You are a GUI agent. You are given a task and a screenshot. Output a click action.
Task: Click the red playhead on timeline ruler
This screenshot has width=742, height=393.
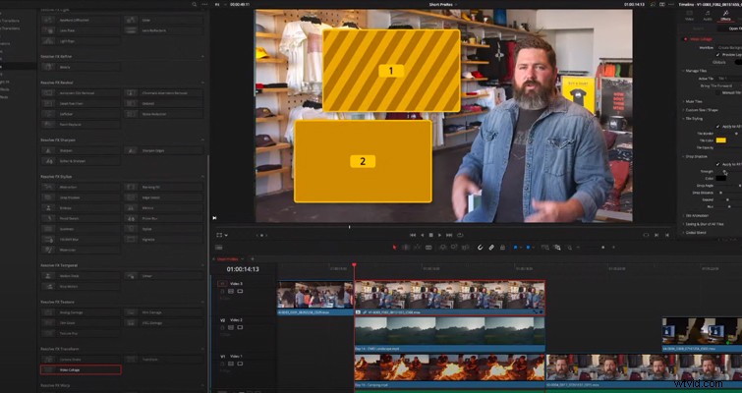[354, 266]
